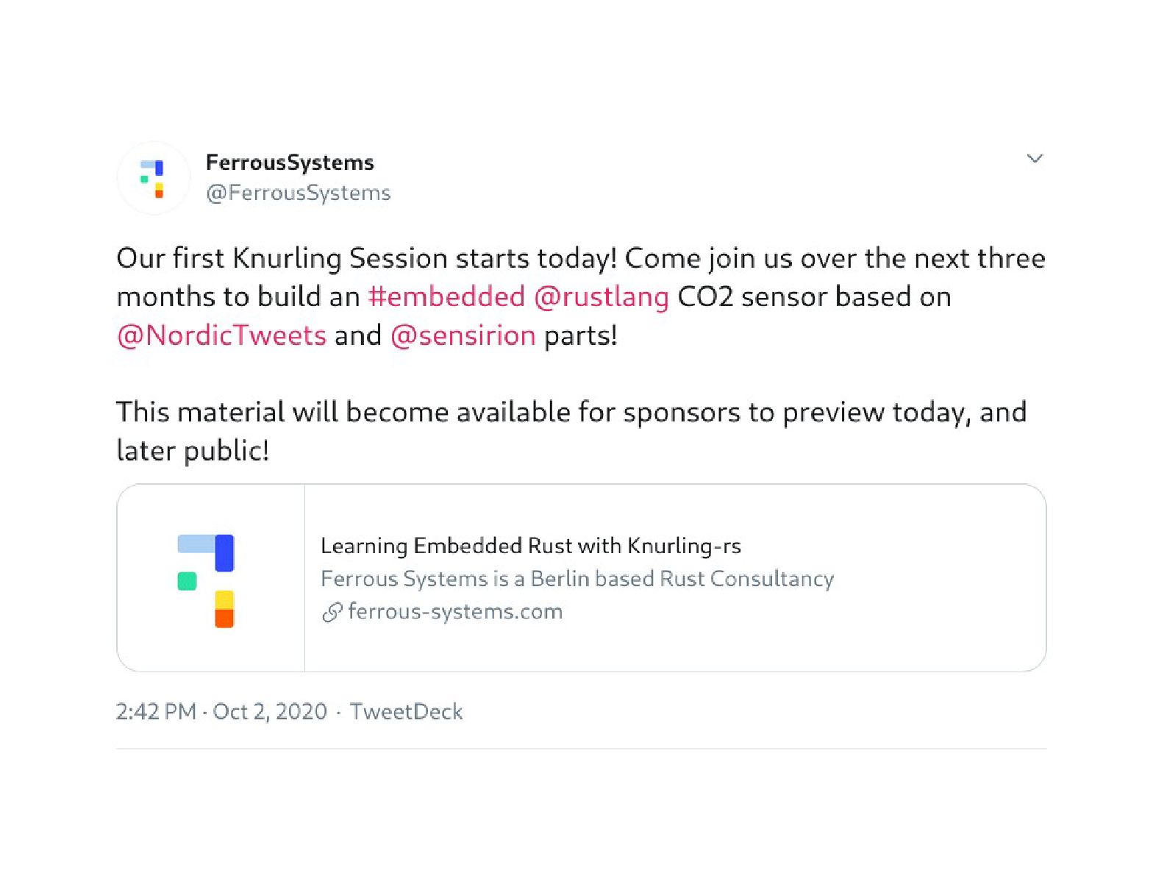The width and height of the screenshot is (1167, 876).
Task: Open the @FerrousSystems handle below the name
Action: coord(298,193)
